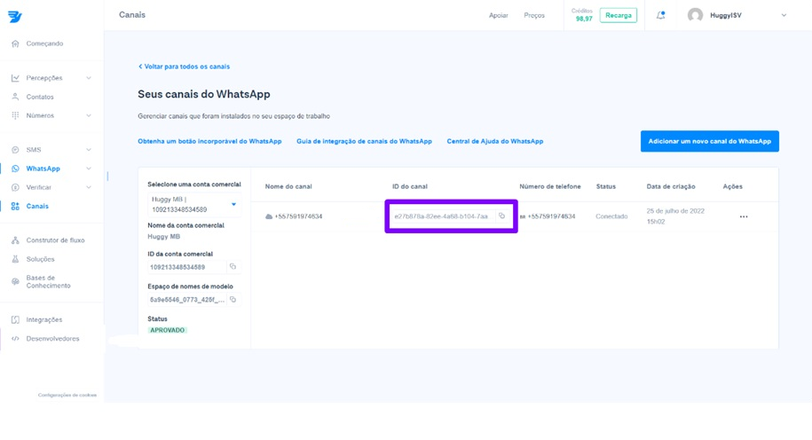
Task: Open Contatos from the sidebar
Action: coord(40,97)
